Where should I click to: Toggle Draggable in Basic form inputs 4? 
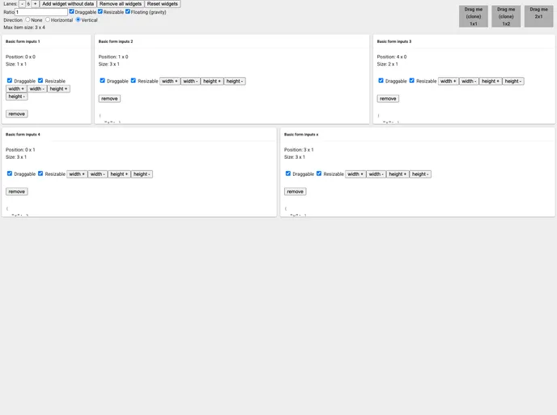pos(10,173)
